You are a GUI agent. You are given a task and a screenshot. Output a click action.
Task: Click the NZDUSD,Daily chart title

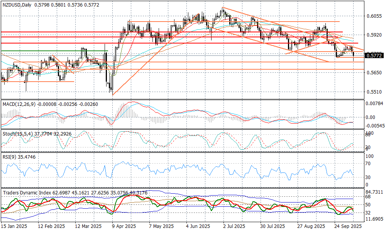pyautogui.click(x=17, y=4)
